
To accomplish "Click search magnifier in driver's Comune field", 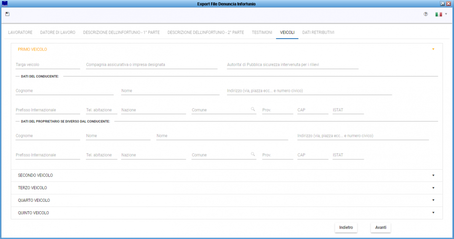I will point(253,109).
